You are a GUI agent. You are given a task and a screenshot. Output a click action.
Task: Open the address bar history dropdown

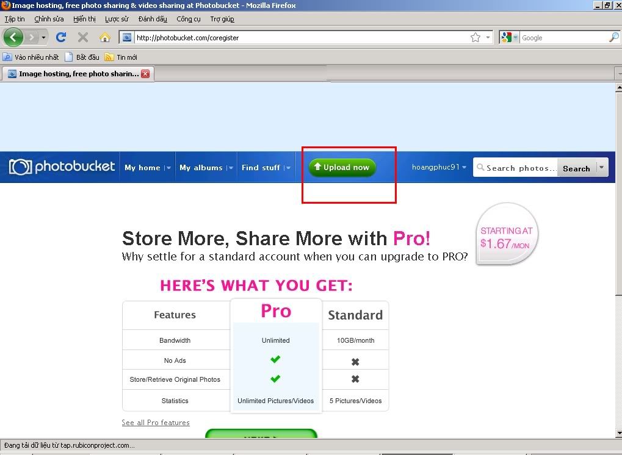[488, 38]
